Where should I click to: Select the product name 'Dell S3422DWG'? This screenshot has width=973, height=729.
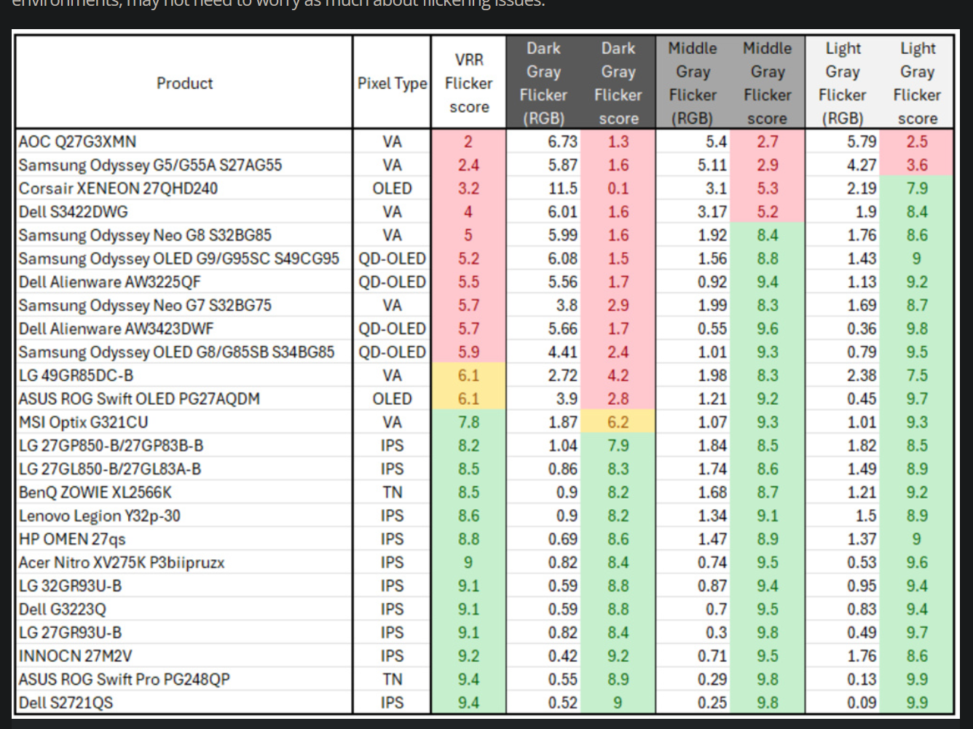73,211
